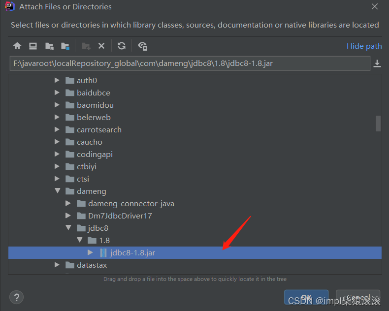Expand the jdbc8-1.8.jar archive

click(90, 252)
